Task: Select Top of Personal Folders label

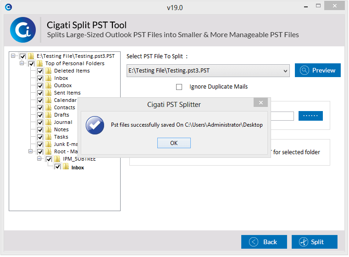Action: point(75,63)
